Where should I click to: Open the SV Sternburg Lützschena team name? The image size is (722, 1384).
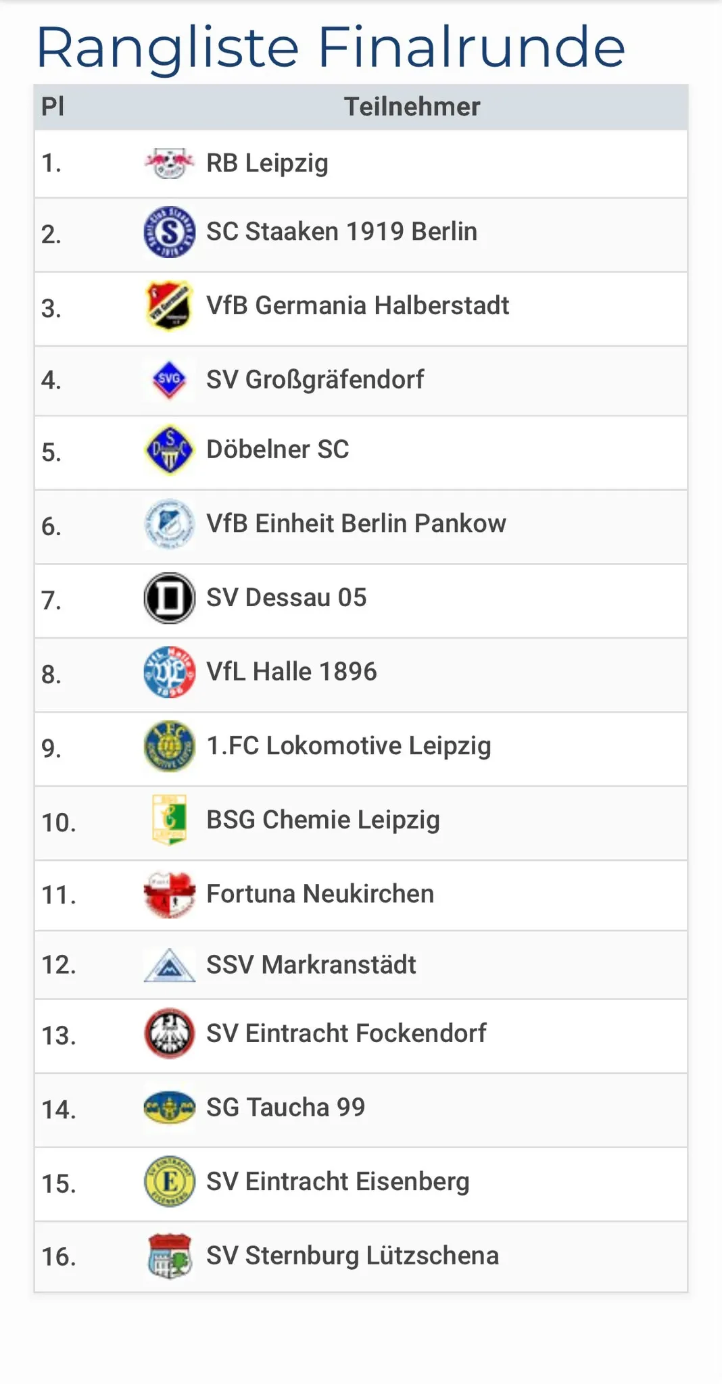(352, 1256)
